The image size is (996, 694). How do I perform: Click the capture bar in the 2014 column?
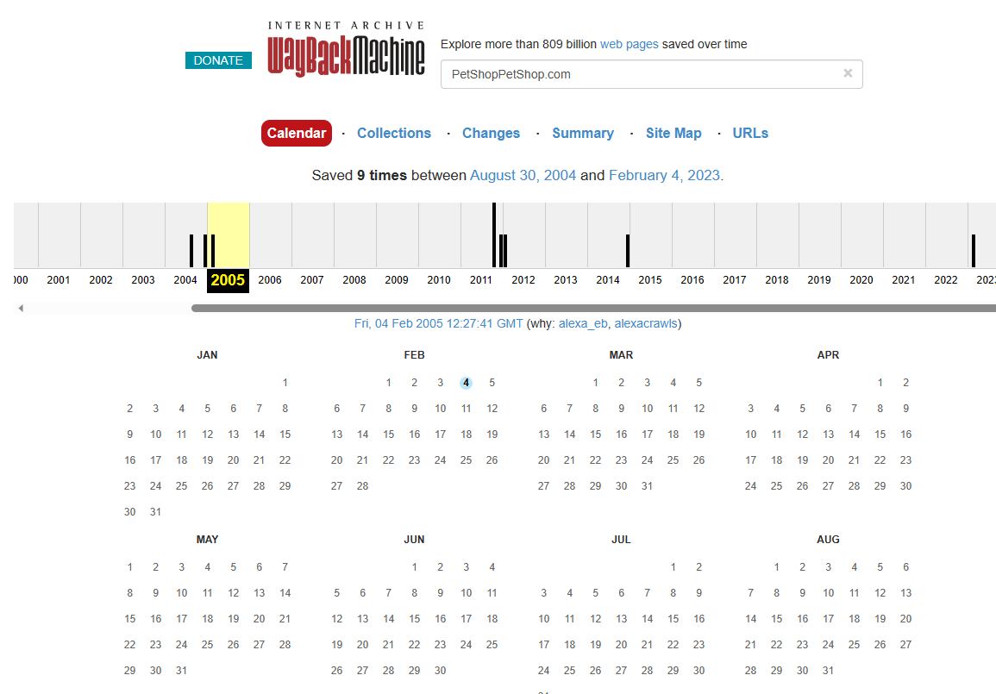tap(628, 251)
